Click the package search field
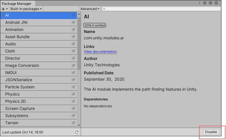Screen dimensions: 226x140 [x=161, y=9]
